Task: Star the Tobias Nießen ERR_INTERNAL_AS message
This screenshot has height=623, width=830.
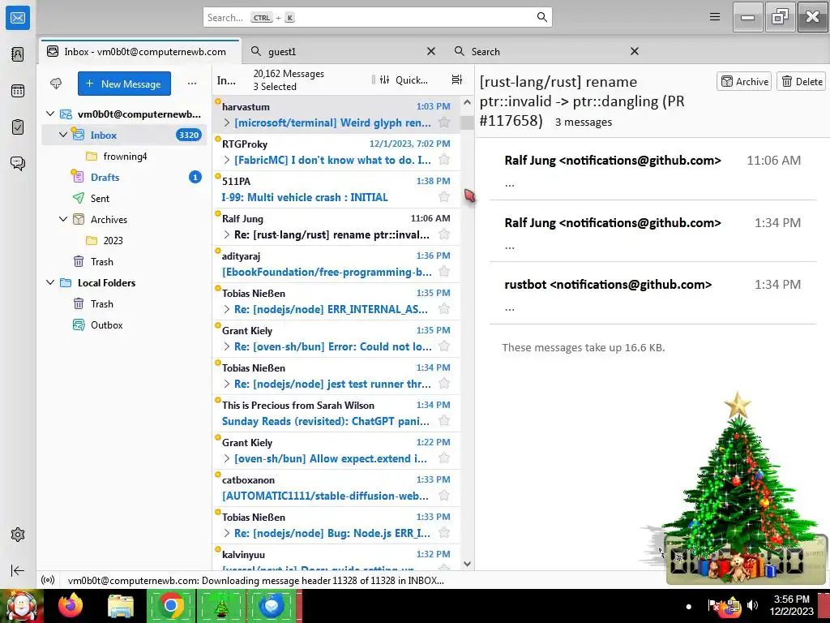Action: pos(444,309)
